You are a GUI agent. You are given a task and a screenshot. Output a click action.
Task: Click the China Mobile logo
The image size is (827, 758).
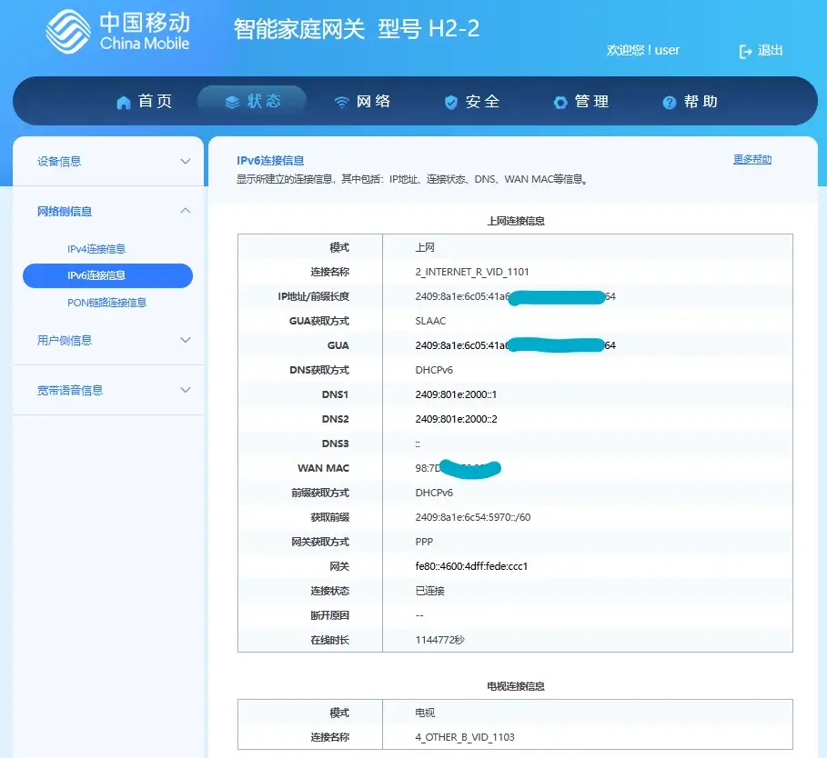117,32
